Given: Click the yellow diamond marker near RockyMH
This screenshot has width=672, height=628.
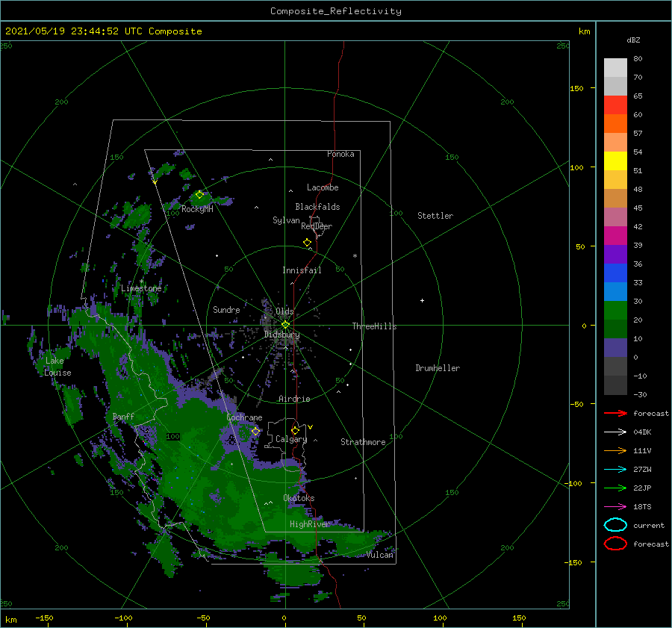Looking at the screenshot, I should 199,195.
